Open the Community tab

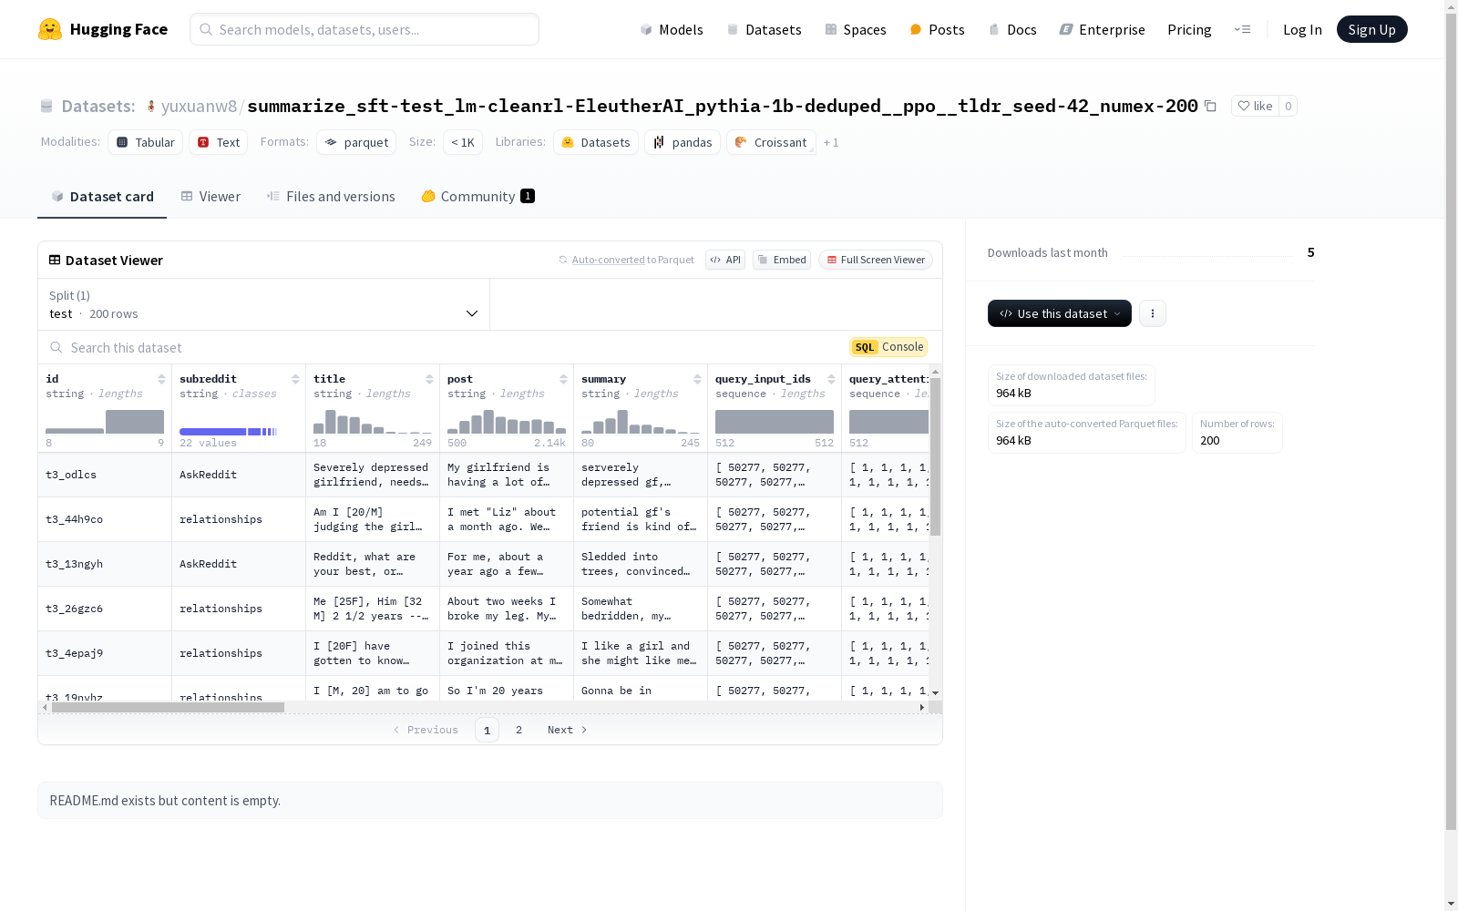[x=478, y=197]
